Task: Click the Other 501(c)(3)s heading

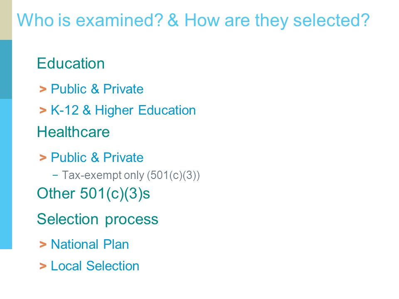Action: (x=94, y=194)
